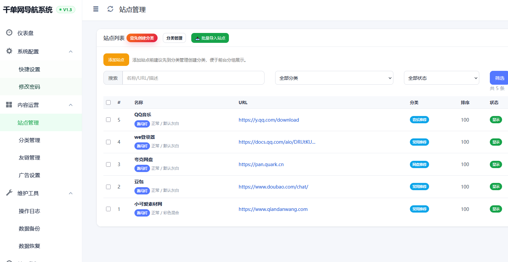Open 数据恢复 in the sidebar
The height and width of the screenshot is (262, 508).
pos(41,246)
